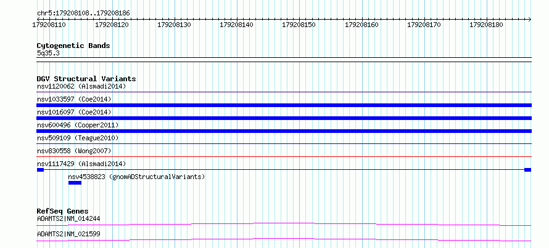The width and height of the screenshot is (549, 248).
Task: Click ruler tick label 179208110
Action: click(49, 25)
